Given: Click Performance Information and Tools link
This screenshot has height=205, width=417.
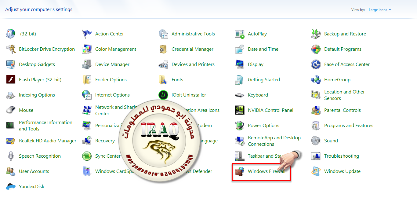Looking at the screenshot, I should 45,126.
